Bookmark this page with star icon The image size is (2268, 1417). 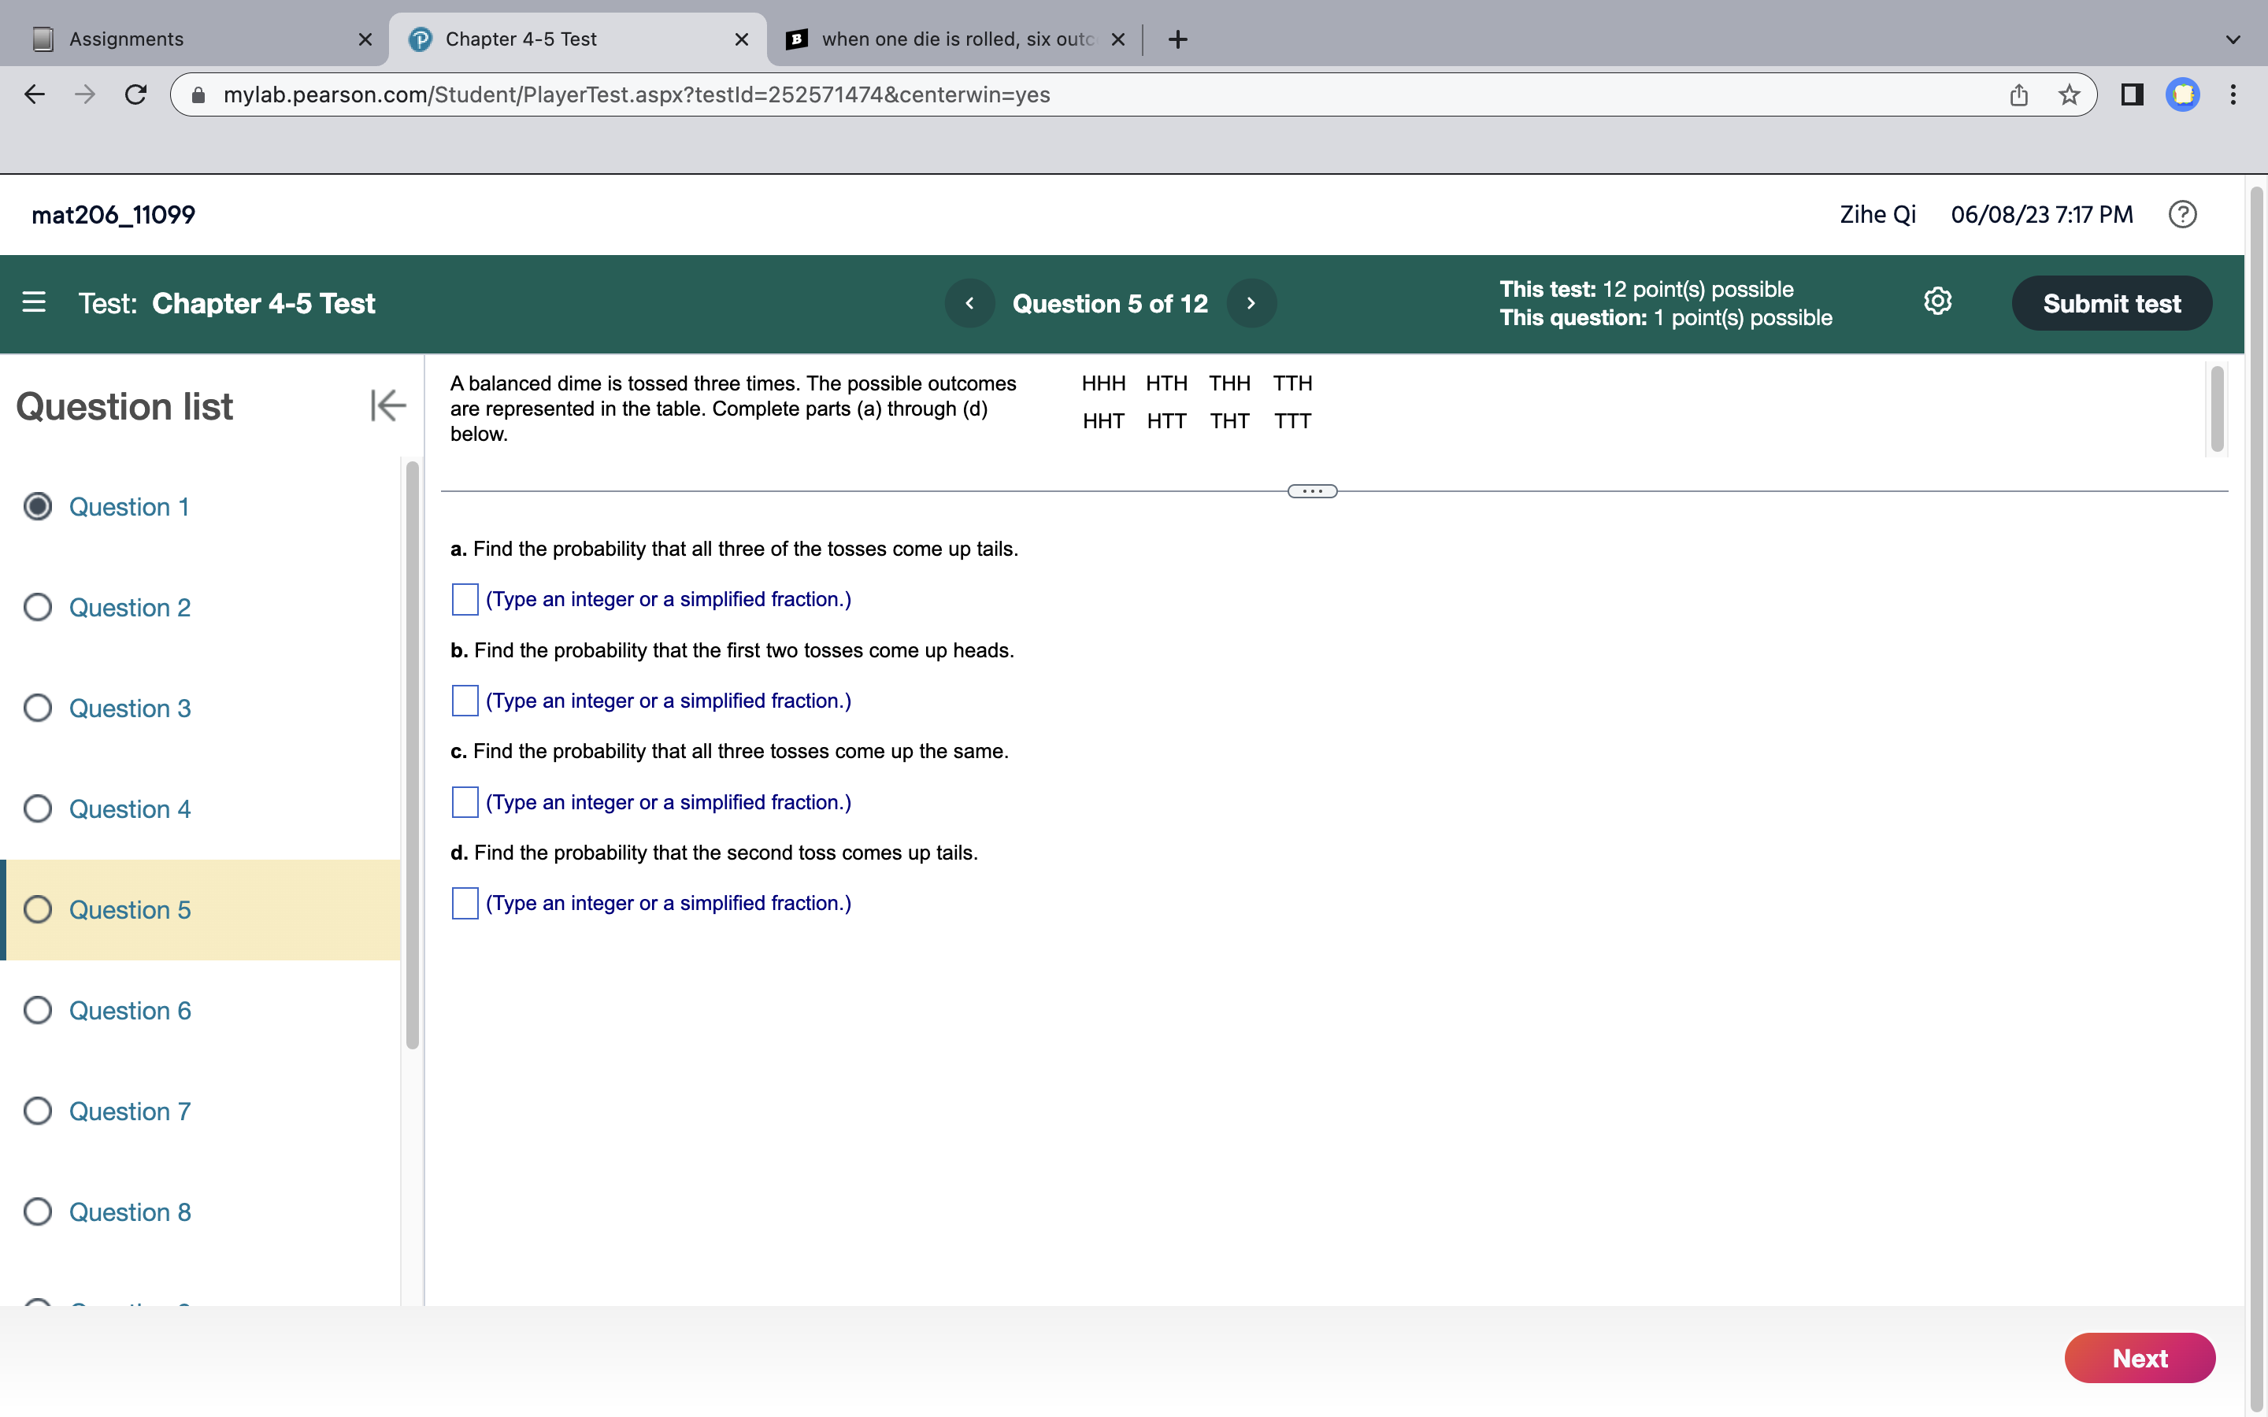2070,94
